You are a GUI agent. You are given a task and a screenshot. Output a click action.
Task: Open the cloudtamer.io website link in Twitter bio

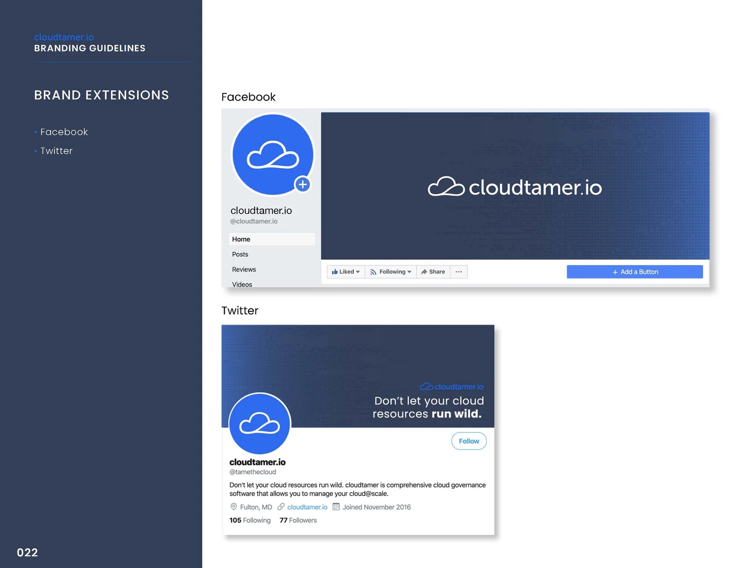(307, 507)
